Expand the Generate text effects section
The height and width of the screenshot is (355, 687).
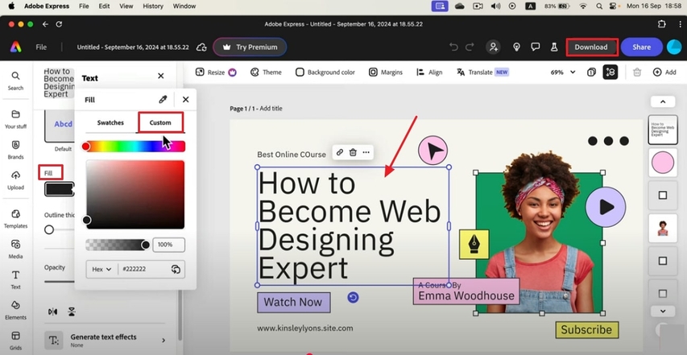point(163,341)
